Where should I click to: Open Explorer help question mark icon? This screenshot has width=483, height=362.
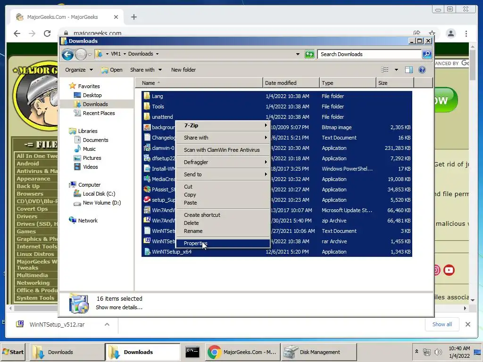coord(422,70)
